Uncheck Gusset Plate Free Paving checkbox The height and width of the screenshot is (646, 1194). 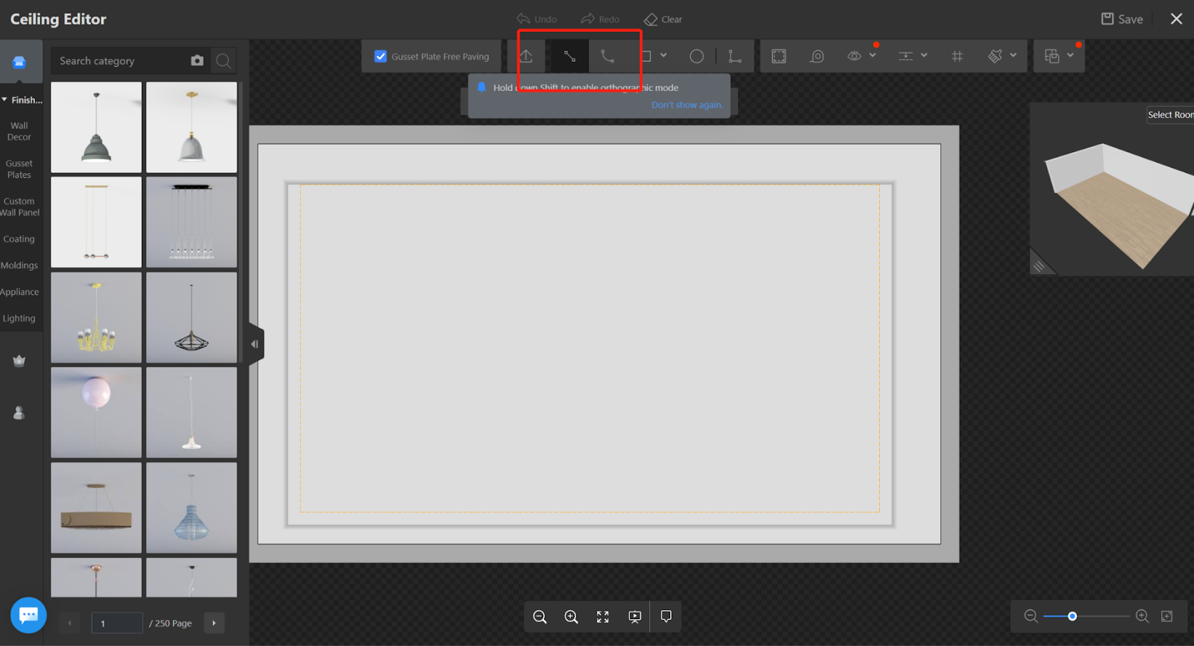(381, 57)
